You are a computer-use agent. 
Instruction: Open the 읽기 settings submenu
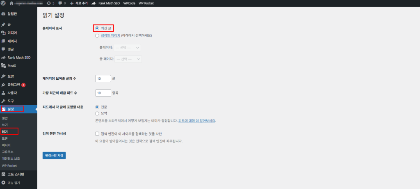tap(5, 131)
